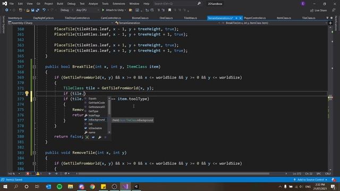Open the zoom level dropdown
The height and width of the screenshot is (191, 340).
tap(14, 173)
